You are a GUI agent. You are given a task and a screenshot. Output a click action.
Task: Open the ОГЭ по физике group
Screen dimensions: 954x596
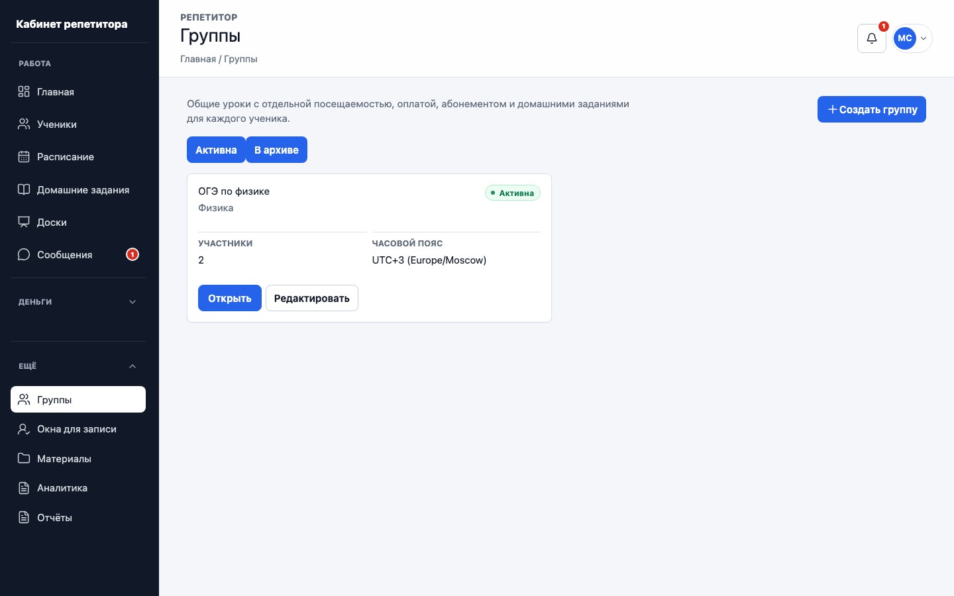(230, 298)
